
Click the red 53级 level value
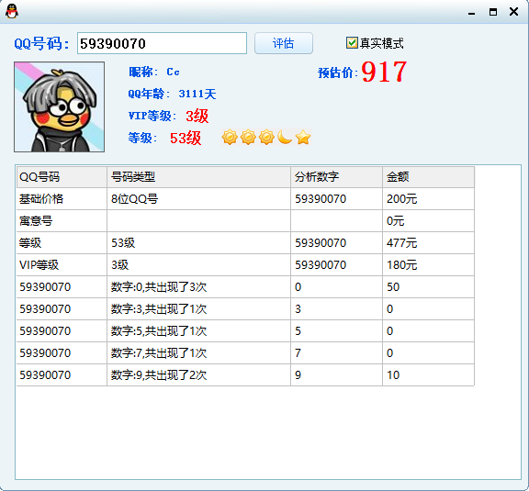click(x=186, y=138)
